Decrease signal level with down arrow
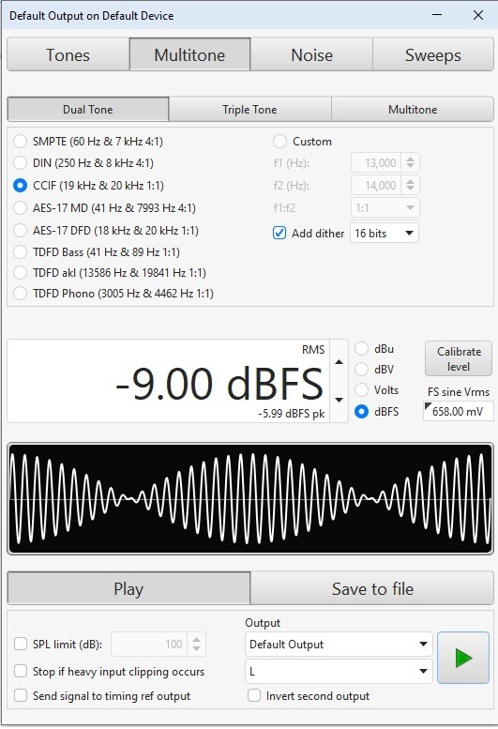The height and width of the screenshot is (729, 498). (x=340, y=400)
